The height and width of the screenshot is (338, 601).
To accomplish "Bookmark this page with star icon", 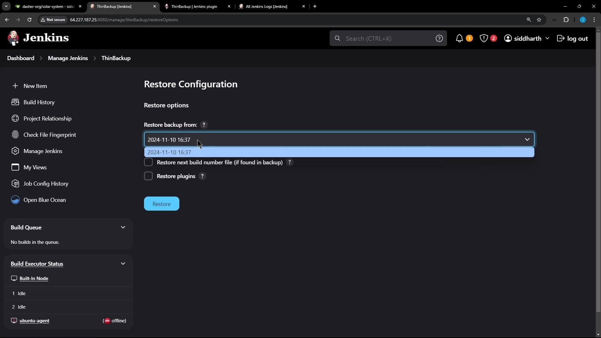I will click(539, 20).
